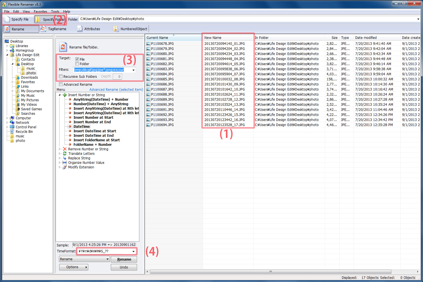This screenshot has height=282, width=423.
Task: Switch to the Attributes tab
Action: coord(89,29)
